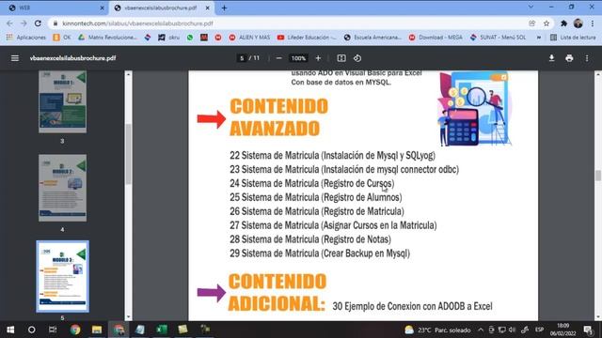Open clock showing 18:09
Image resolution: width=602 pixels, height=338 pixels.
point(562,330)
